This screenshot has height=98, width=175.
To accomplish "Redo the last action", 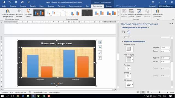I will [x=16, y=2].
